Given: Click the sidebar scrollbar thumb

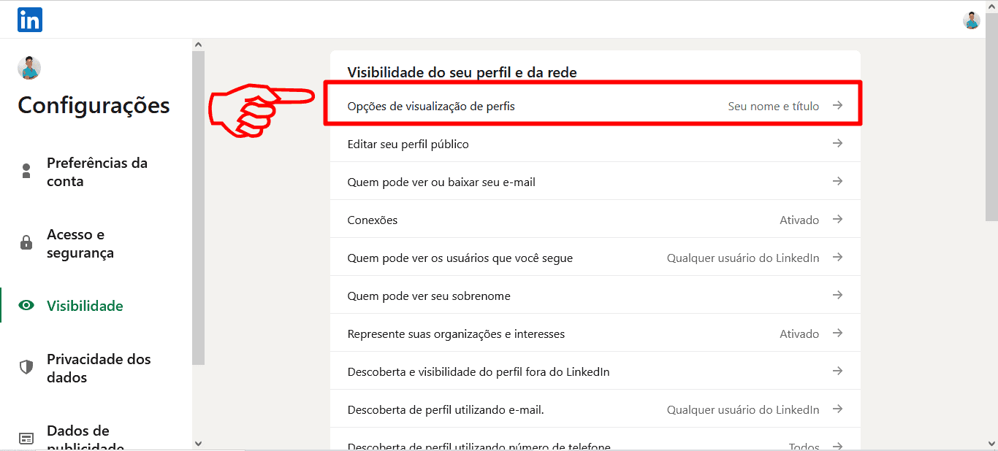Looking at the screenshot, I should coord(199,208).
